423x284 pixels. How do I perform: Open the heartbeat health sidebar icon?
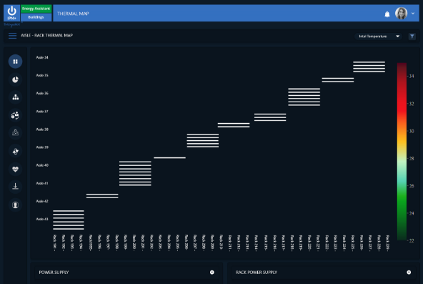pos(16,169)
